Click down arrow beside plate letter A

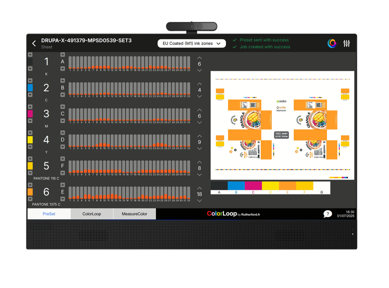pyautogui.click(x=63, y=68)
